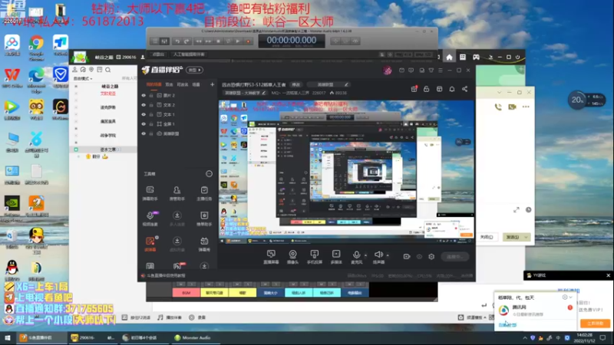Click the record video icon
Viewport: 614px width, 345px height.
tap(407, 257)
